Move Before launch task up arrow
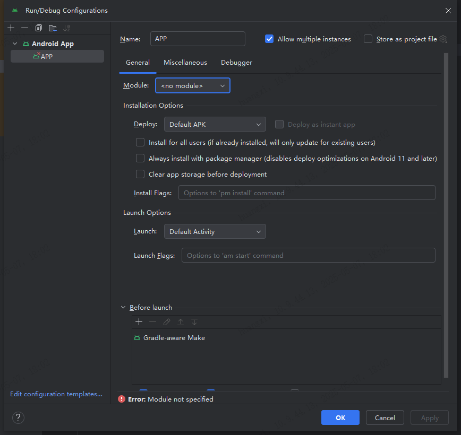Image resolution: width=461 pixels, height=435 pixels. pyautogui.click(x=181, y=322)
